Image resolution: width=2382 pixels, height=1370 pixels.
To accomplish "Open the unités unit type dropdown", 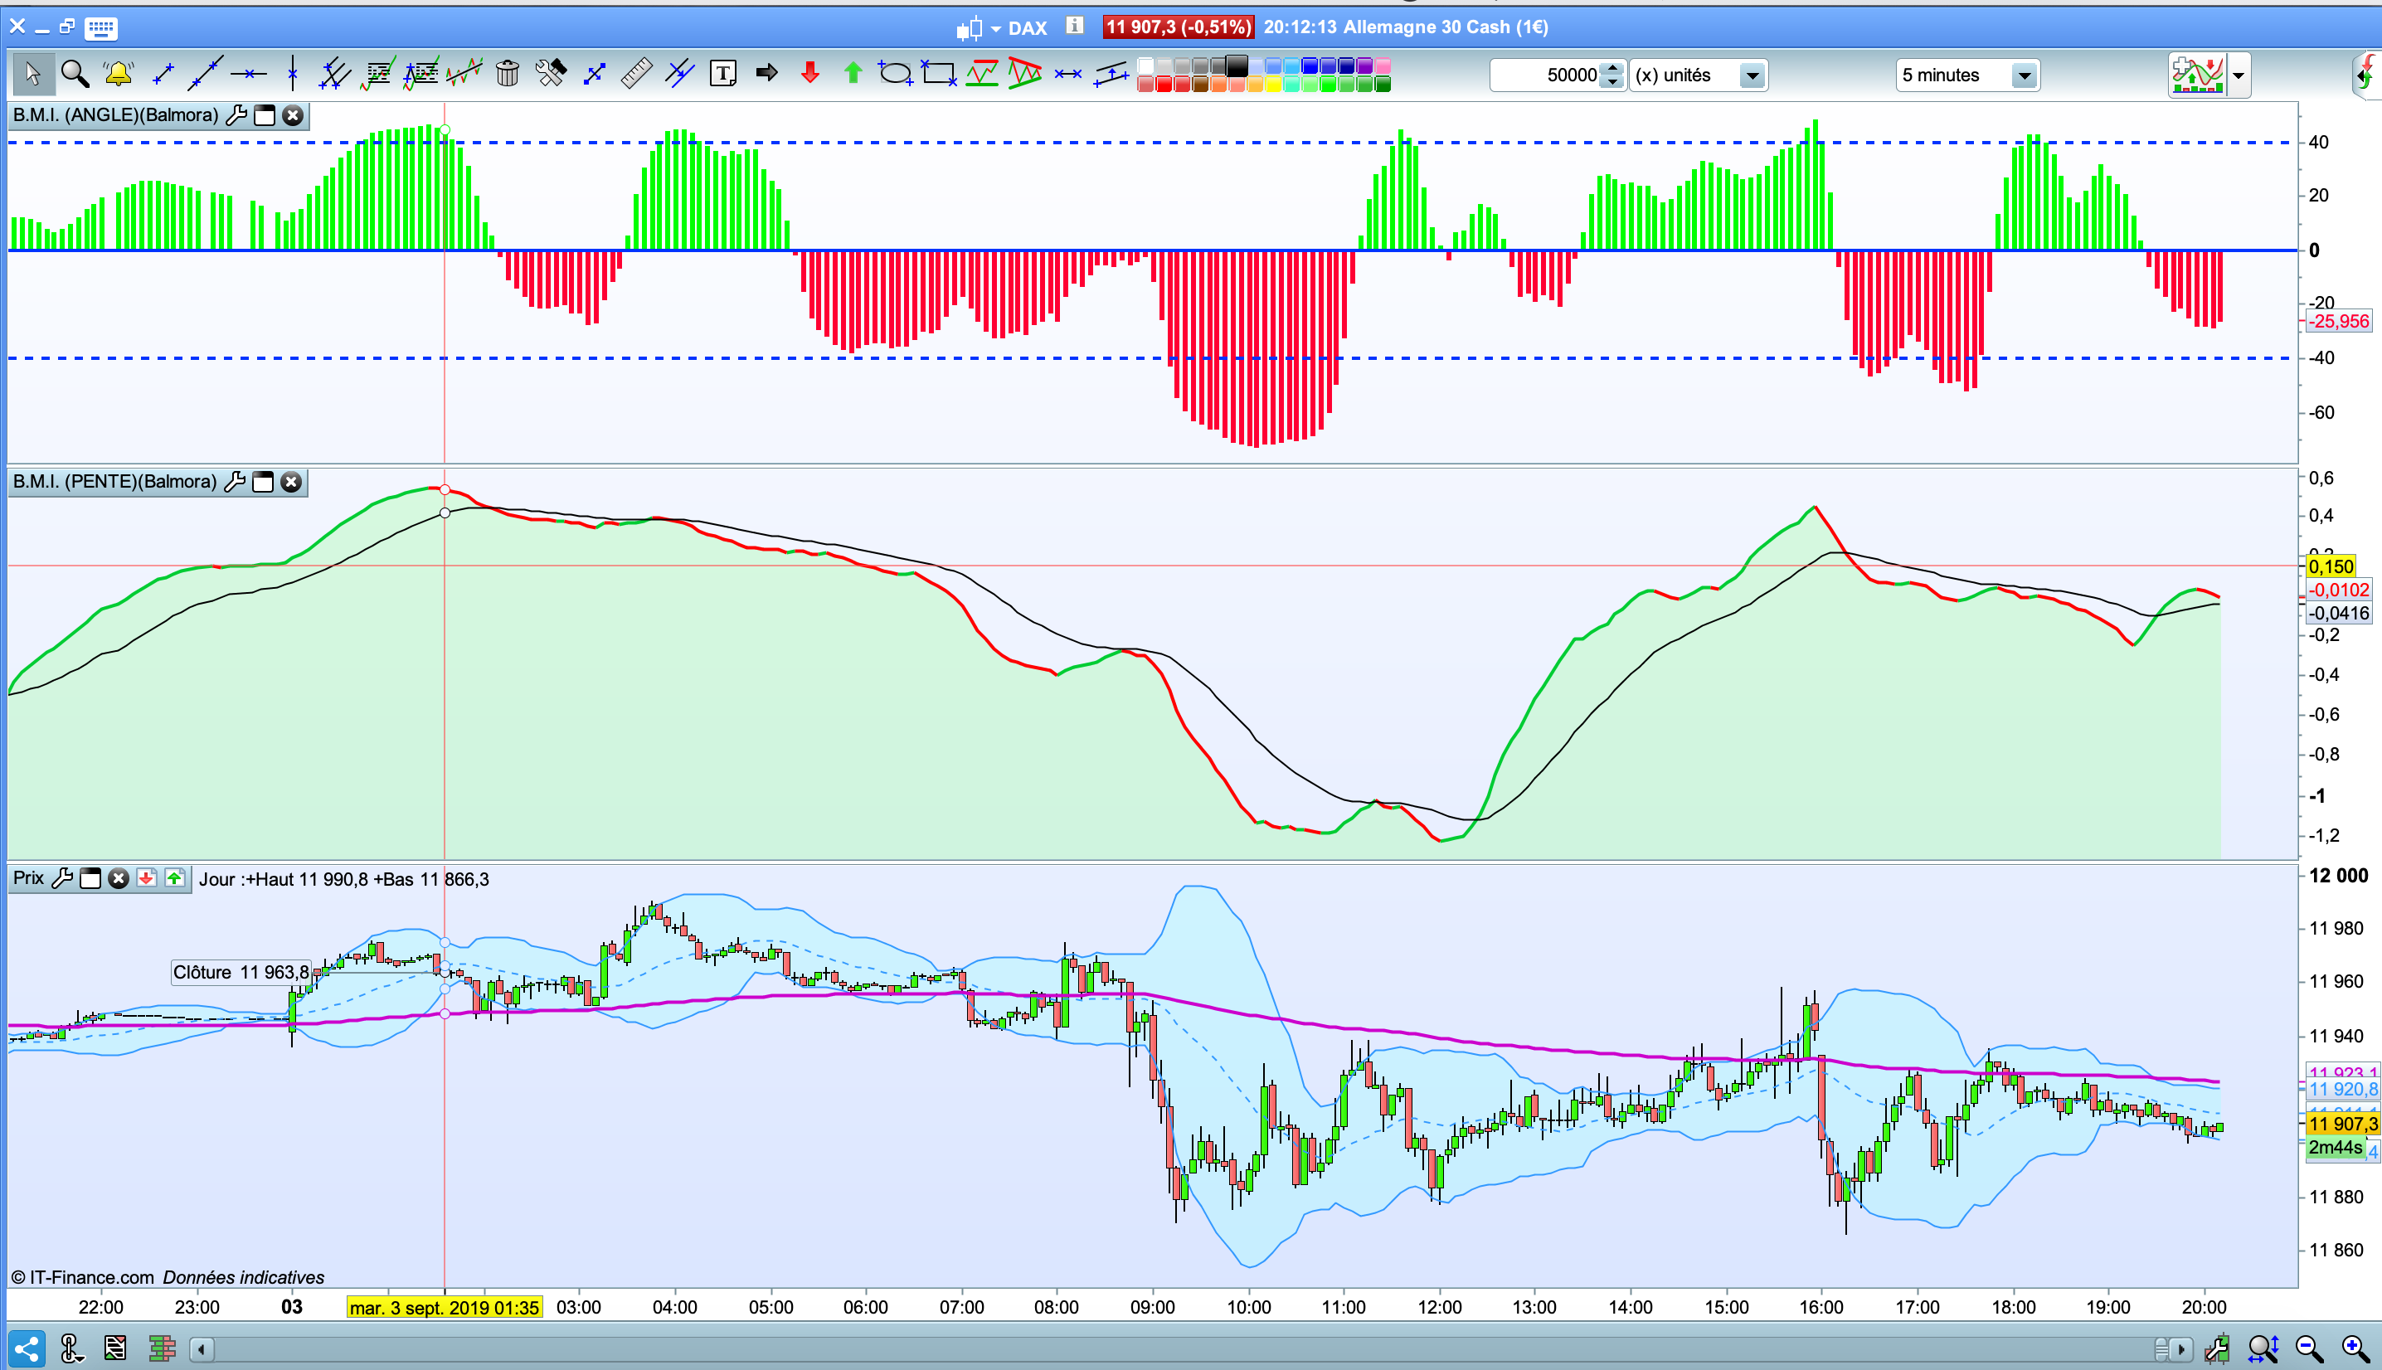I will click(x=1751, y=75).
